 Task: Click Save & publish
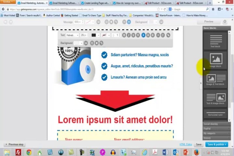click(x=217, y=144)
